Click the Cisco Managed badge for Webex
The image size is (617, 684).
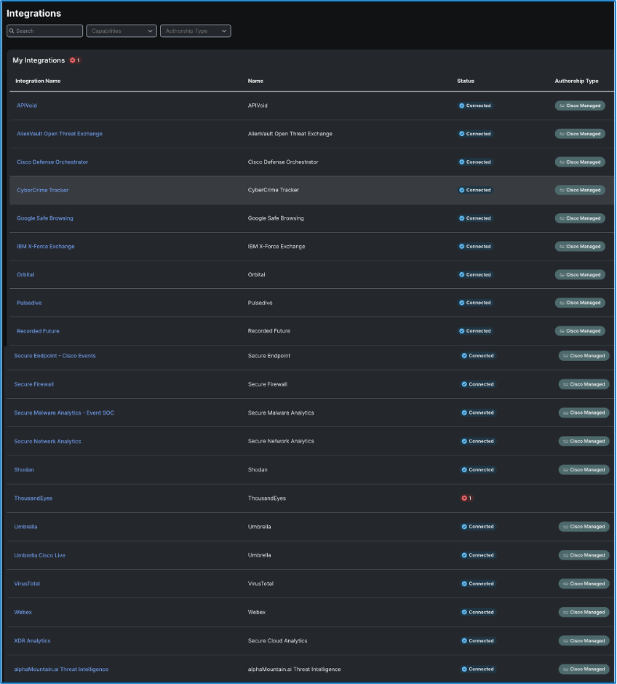584,613
